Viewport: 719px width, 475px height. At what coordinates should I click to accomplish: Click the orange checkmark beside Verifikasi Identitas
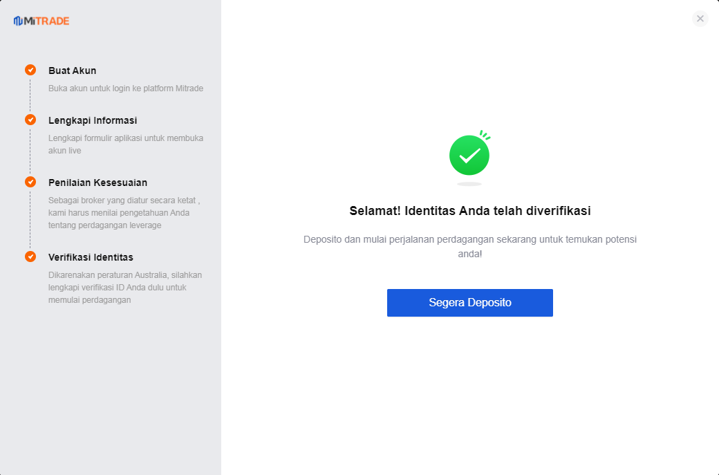tap(30, 257)
